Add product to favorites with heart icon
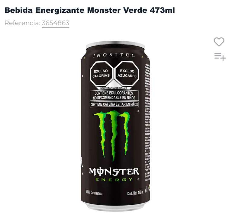 [219, 42]
